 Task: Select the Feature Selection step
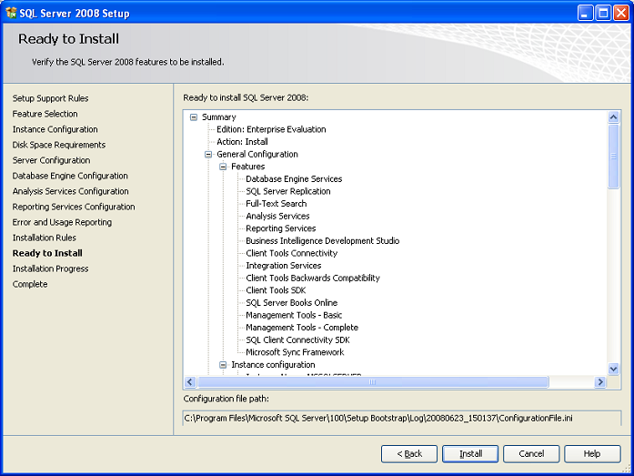45,114
